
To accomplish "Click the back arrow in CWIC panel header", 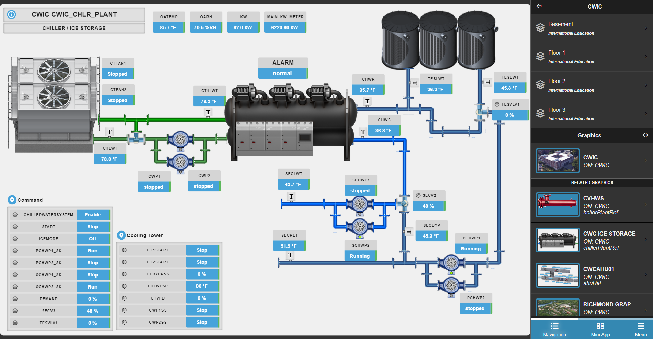I will click(x=539, y=6).
